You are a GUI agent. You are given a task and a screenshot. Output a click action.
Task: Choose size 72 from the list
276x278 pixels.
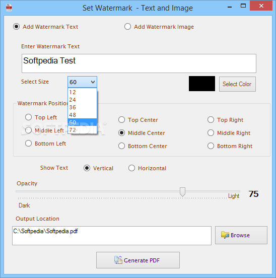pyautogui.click(x=82, y=130)
